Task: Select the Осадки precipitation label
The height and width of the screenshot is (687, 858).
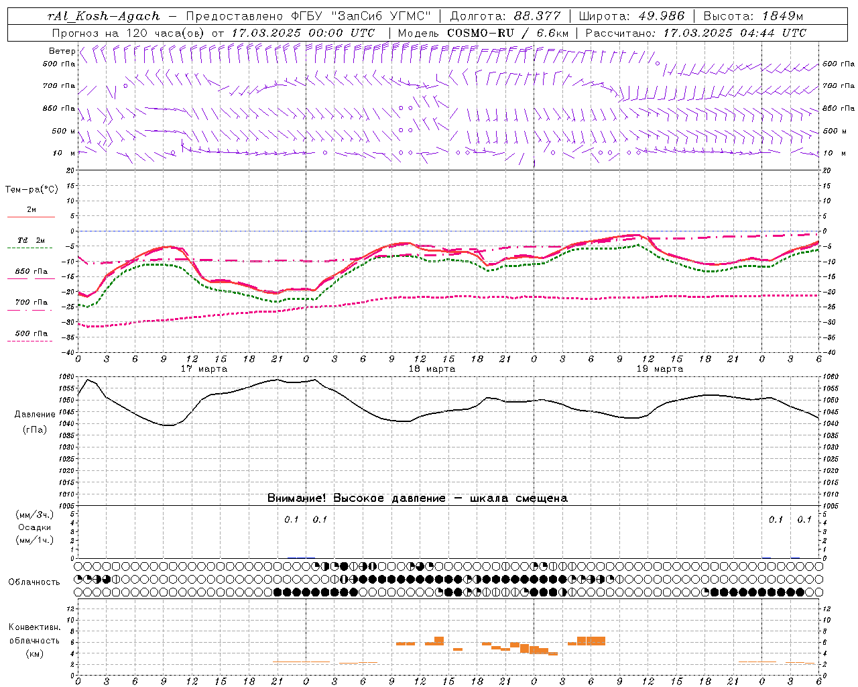Action: click(x=34, y=527)
